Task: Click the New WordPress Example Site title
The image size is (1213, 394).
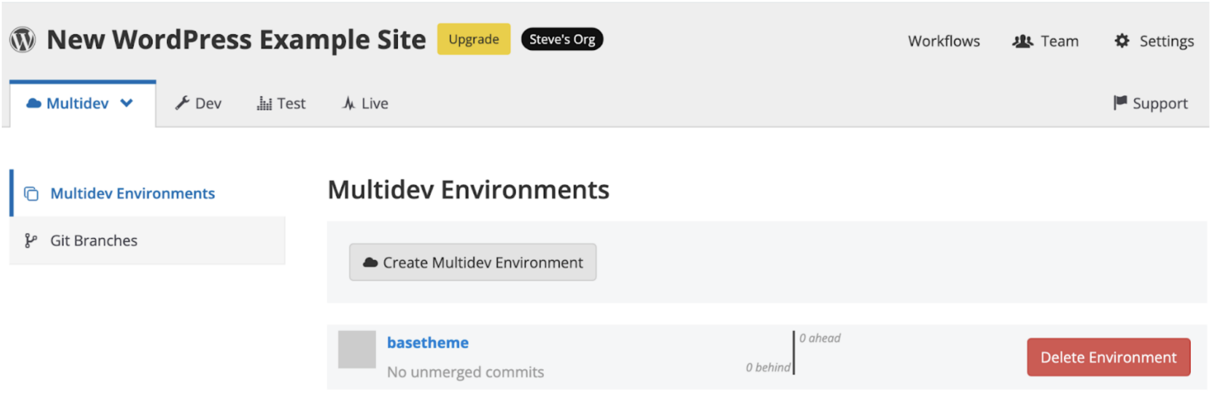Action: (x=236, y=40)
